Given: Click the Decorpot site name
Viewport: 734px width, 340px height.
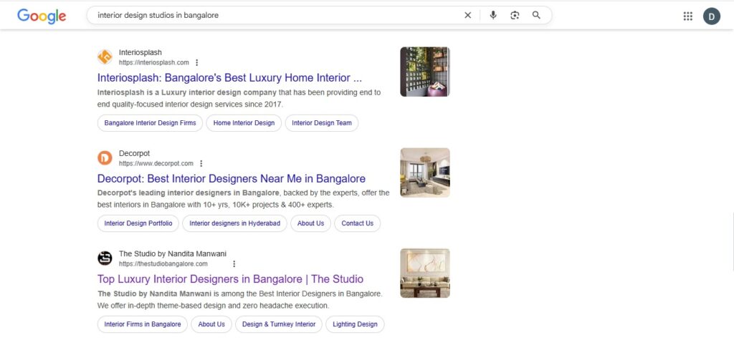Looking at the screenshot, I should click(134, 153).
